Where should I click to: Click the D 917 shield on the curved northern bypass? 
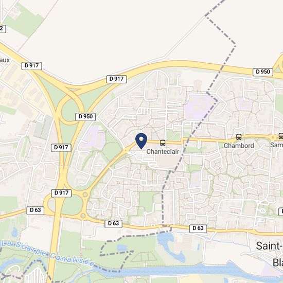[116, 79]
